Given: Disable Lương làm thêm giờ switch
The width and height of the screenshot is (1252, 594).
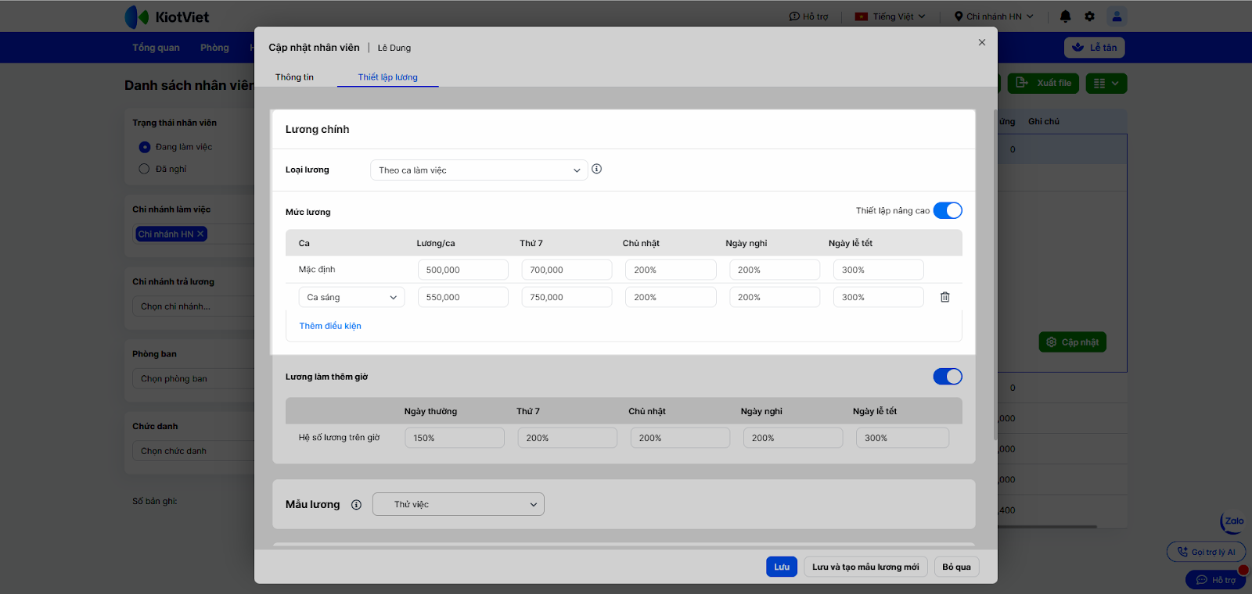Looking at the screenshot, I should (948, 377).
